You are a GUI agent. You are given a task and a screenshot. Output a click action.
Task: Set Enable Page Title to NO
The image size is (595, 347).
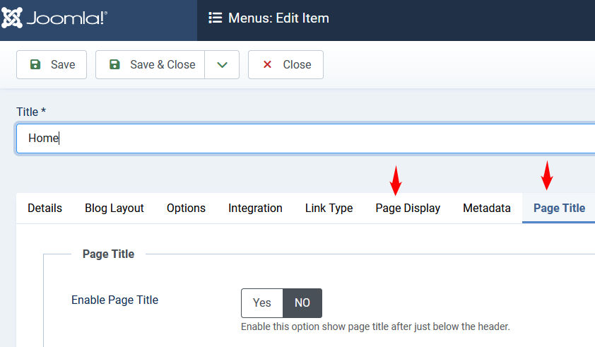[302, 302]
